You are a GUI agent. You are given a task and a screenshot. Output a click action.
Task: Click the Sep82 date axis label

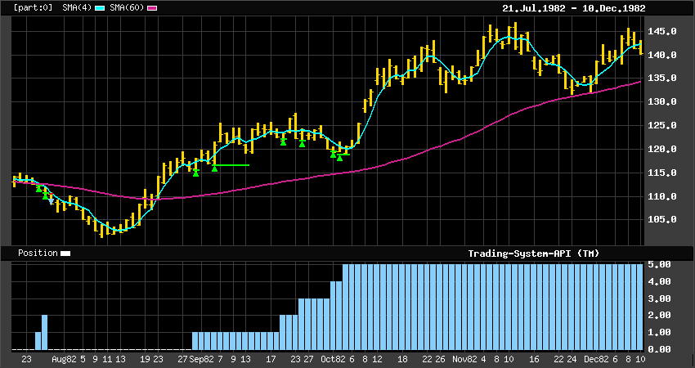coord(202,359)
